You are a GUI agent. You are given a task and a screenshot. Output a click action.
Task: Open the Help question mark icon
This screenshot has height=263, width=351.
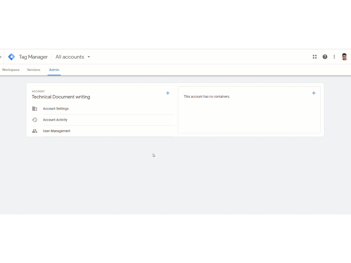pyautogui.click(x=325, y=57)
